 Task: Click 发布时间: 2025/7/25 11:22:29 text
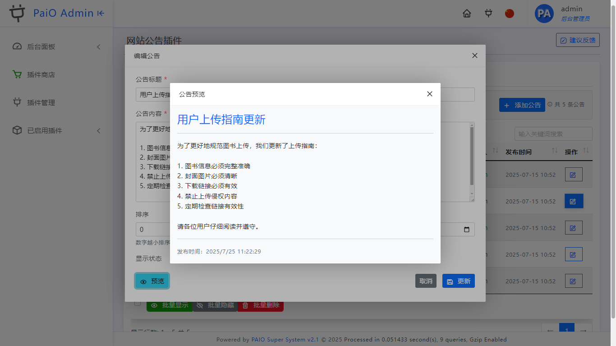click(x=219, y=252)
